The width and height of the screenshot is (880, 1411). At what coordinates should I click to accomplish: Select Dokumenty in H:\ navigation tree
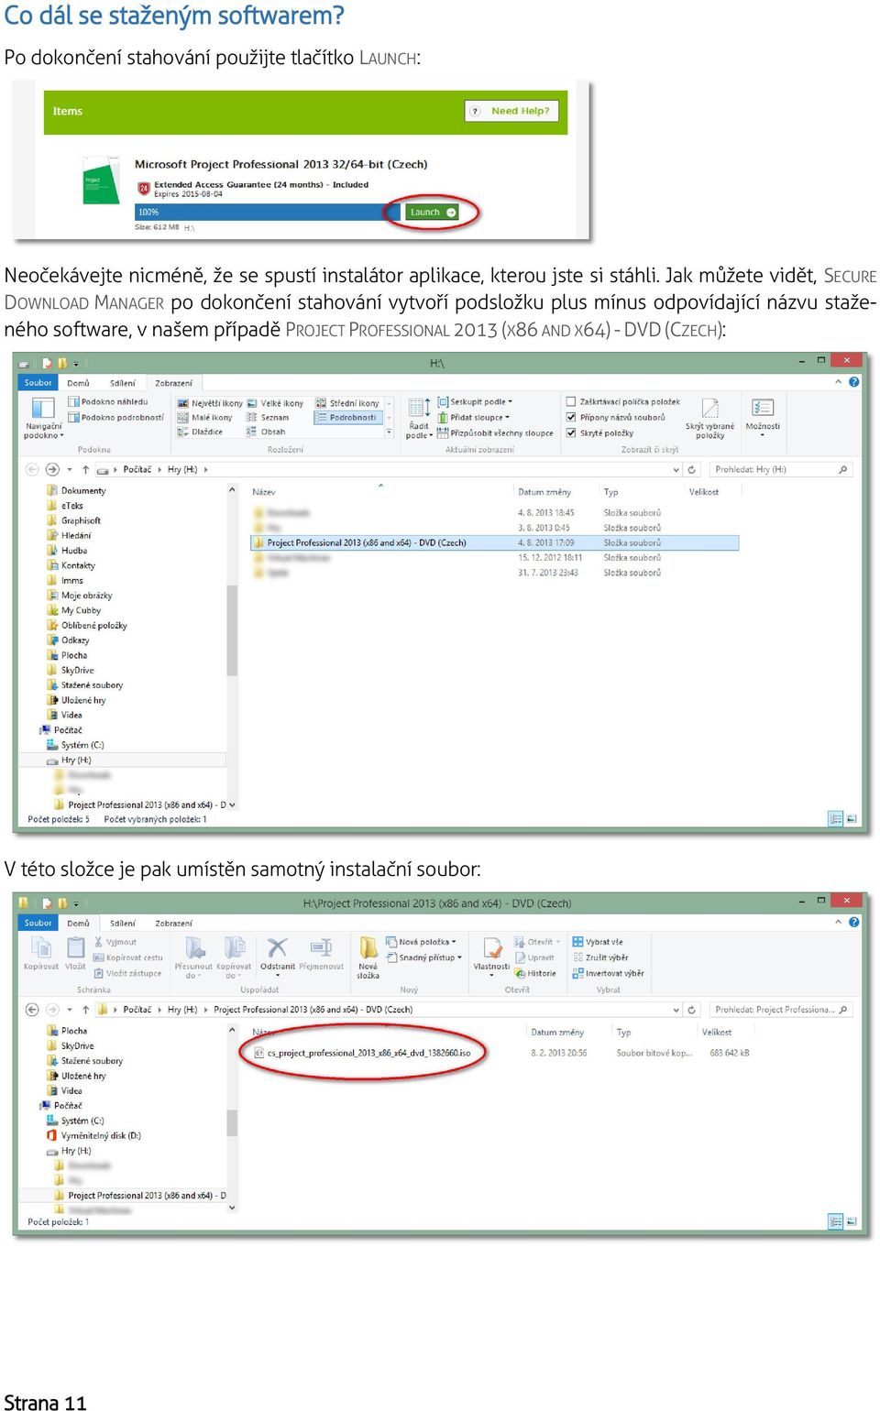coord(82,491)
